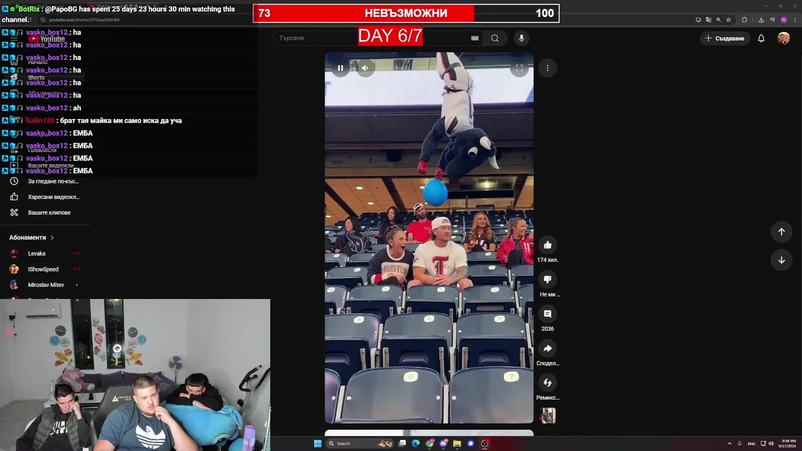Open the on-screen keyboard in search box
Image resolution: width=802 pixels, height=451 pixels.
click(x=475, y=38)
